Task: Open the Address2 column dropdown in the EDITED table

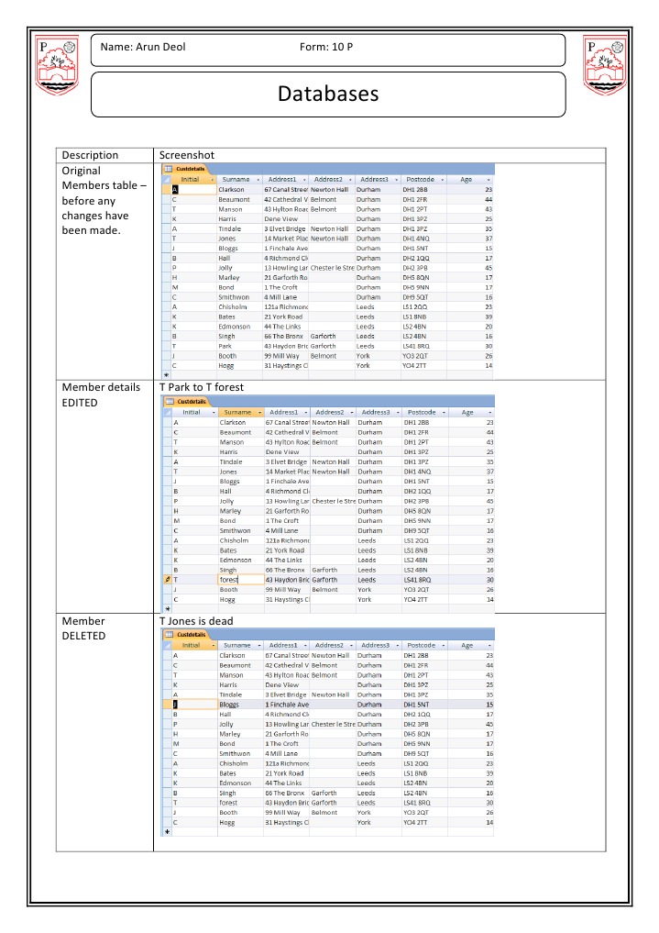Action: [352, 412]
